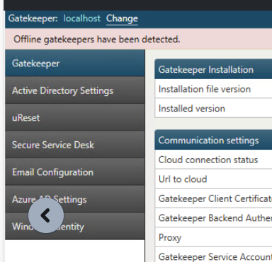Image resolution: width=272 pixels, height=262 pixels.
Task: Select Azure AD Settings entry
Action: 75,199
